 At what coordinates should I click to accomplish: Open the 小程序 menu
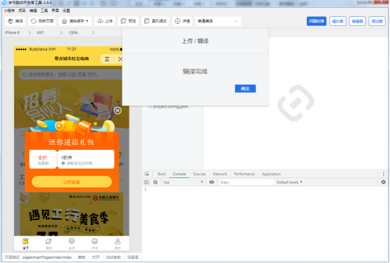(x=9, y=11)
